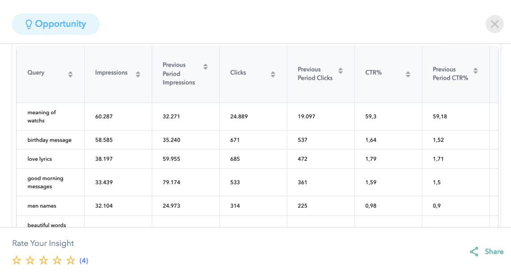
Task: Open the rating count (4) link
Action: click(x=84, y=261)
